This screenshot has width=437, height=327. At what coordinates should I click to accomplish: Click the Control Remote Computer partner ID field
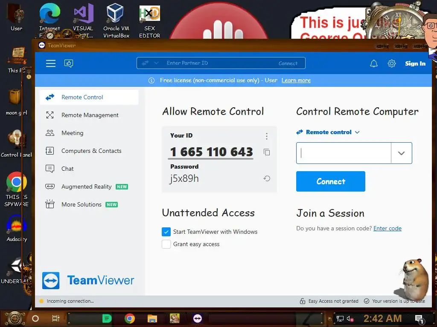pos(344,153)
